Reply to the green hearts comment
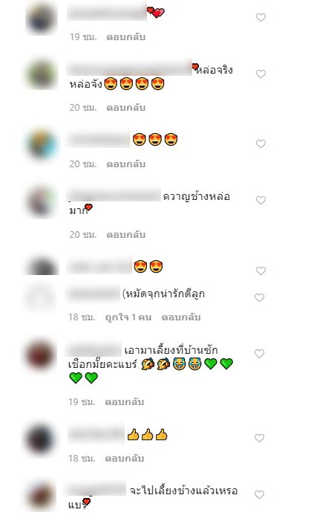314x524 pixels. point(125,401)
